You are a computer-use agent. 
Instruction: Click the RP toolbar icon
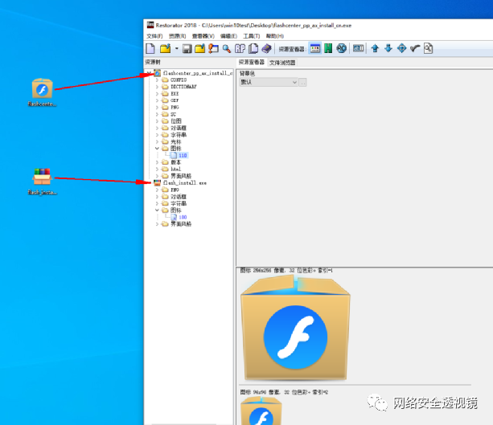coord(240,49)
